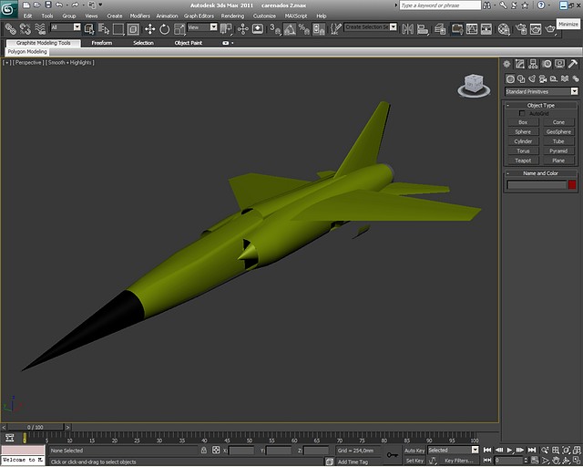This screenshot has height=467, width=583.
Task: Toggle Window/Crossing selection mode
Action: tap(133, 28)
